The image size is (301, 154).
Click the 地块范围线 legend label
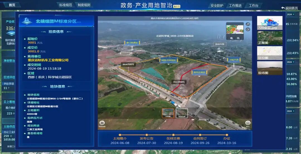tap(128, 64)
